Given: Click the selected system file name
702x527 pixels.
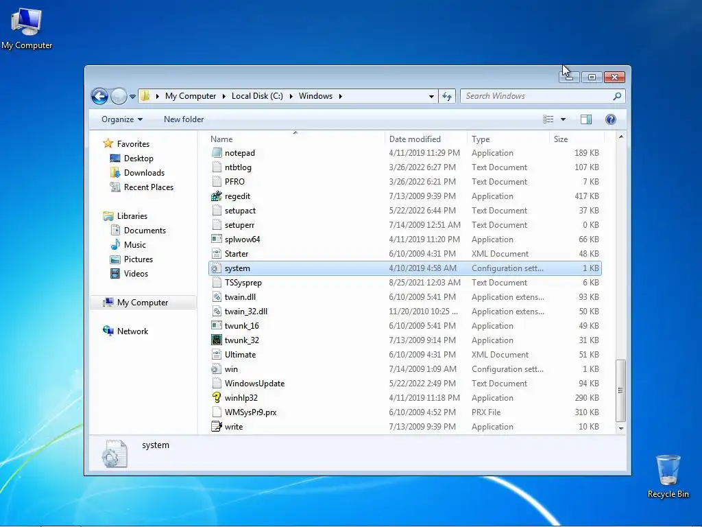Looking at the screenshot, I should [237, 268].
